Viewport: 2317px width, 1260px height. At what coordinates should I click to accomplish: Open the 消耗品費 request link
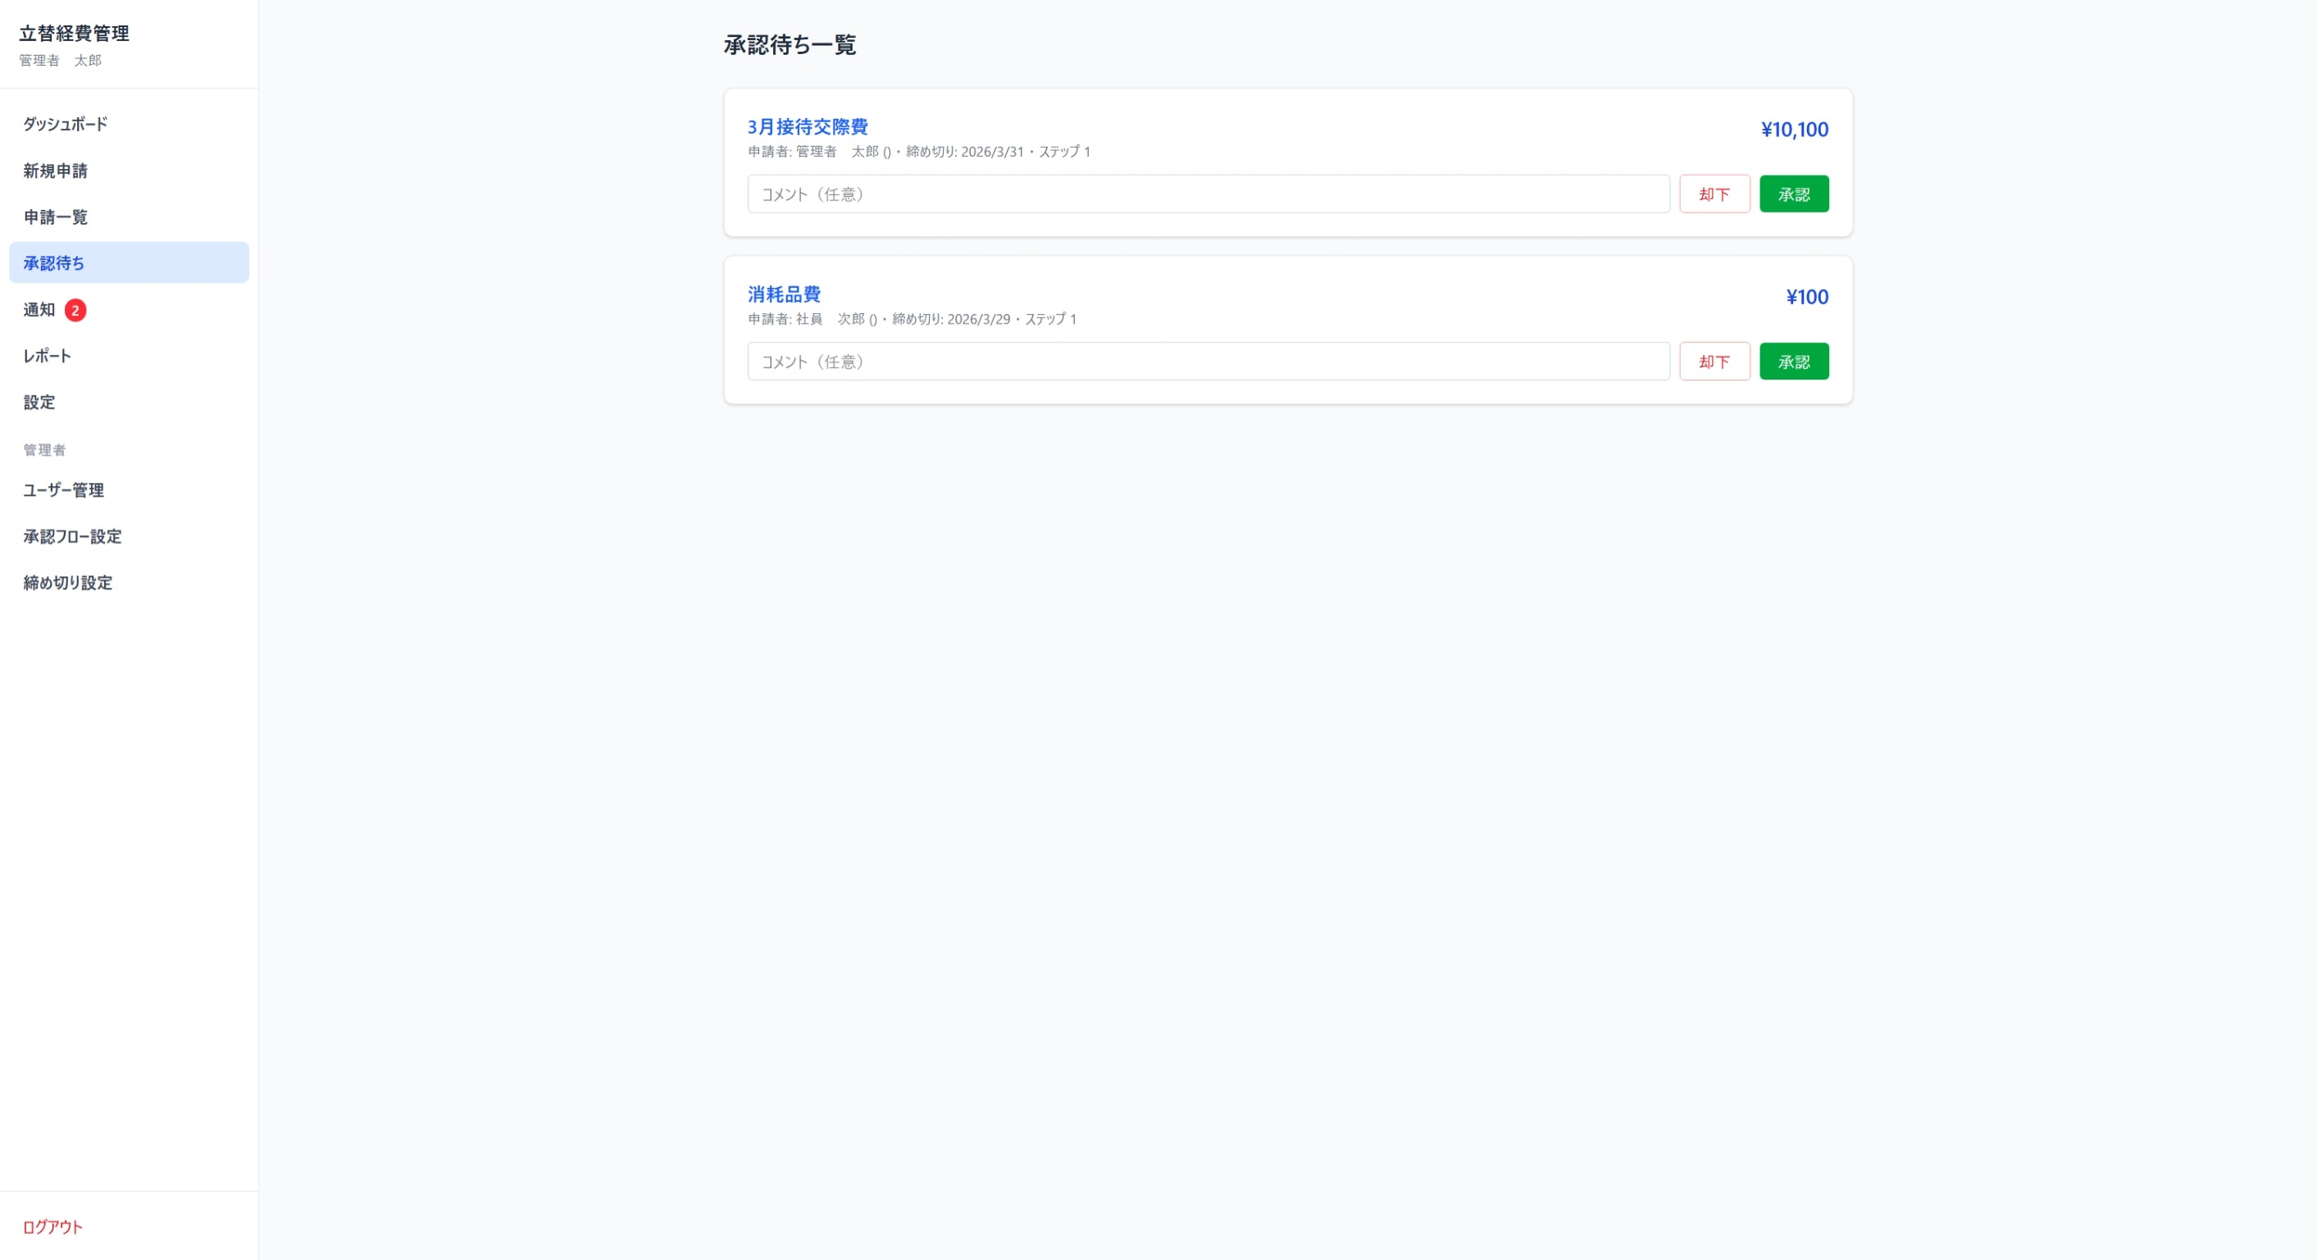click(x=784, y=294)
